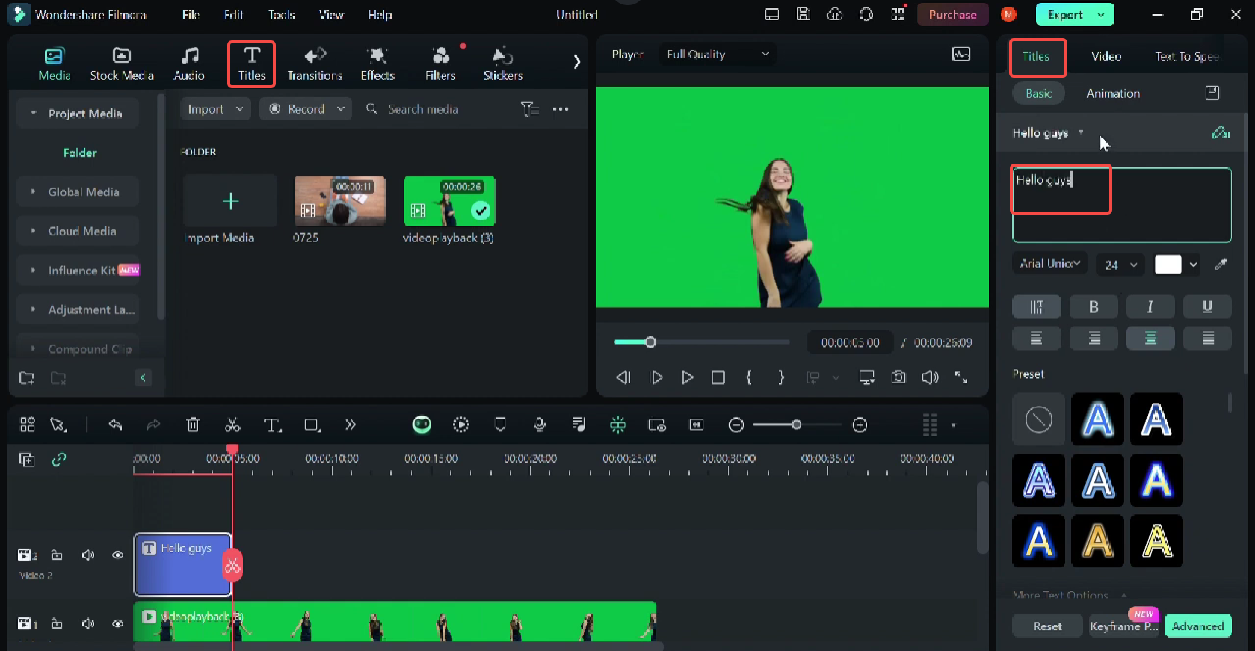Click the Advanced button
The image size is (1255, 651).
1197,626
